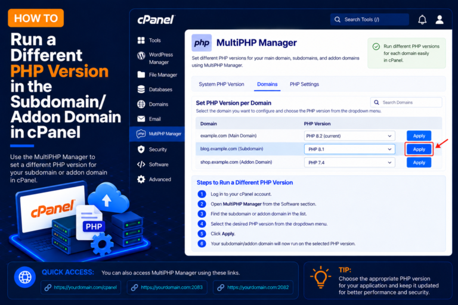The height and width of the screenshot is (305, 458).
Task: Open the Advanced gear icon
Action: pos(141,179)
